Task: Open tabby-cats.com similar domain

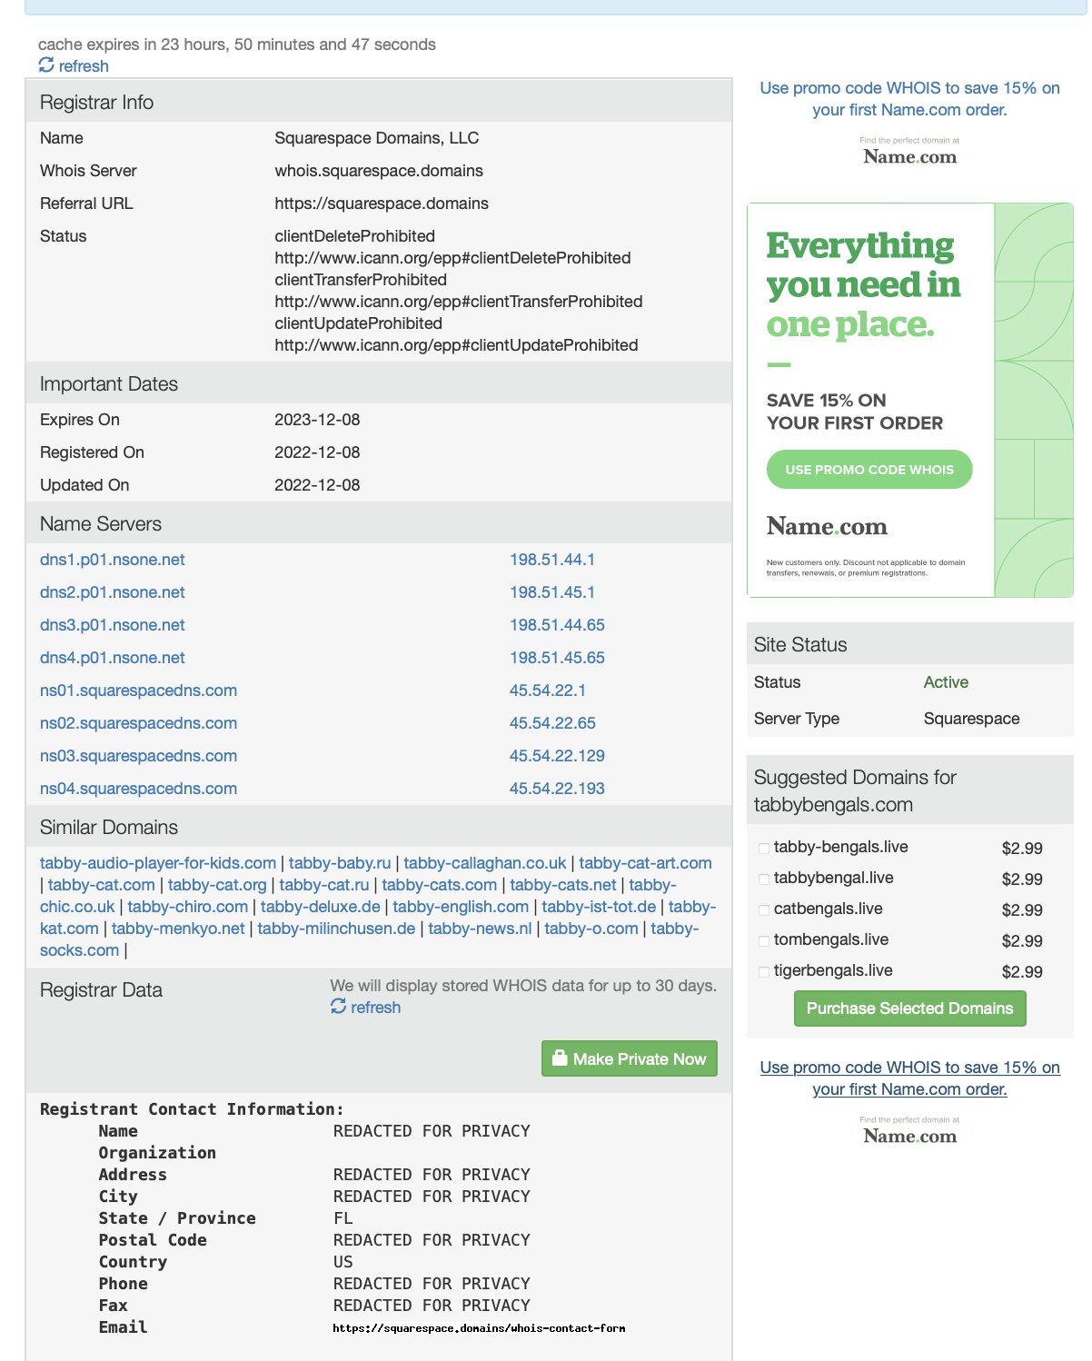Action: tap(440, 885)
